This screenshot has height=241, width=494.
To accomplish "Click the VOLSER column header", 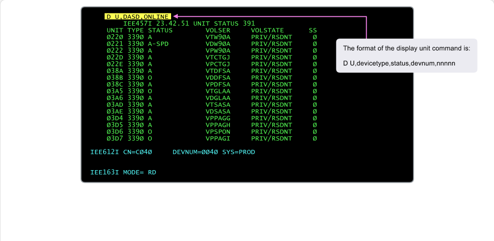I will click(218, 30).
